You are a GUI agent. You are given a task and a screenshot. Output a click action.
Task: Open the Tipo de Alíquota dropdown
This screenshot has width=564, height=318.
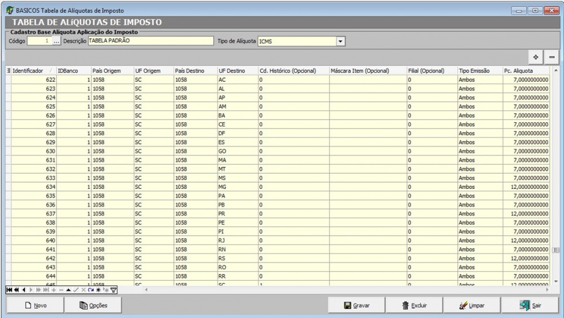(340, 41)
